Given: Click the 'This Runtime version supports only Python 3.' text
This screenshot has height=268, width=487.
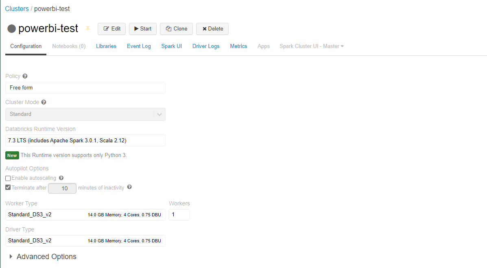Looking at the screenshot, I should [x=74, y=155].
